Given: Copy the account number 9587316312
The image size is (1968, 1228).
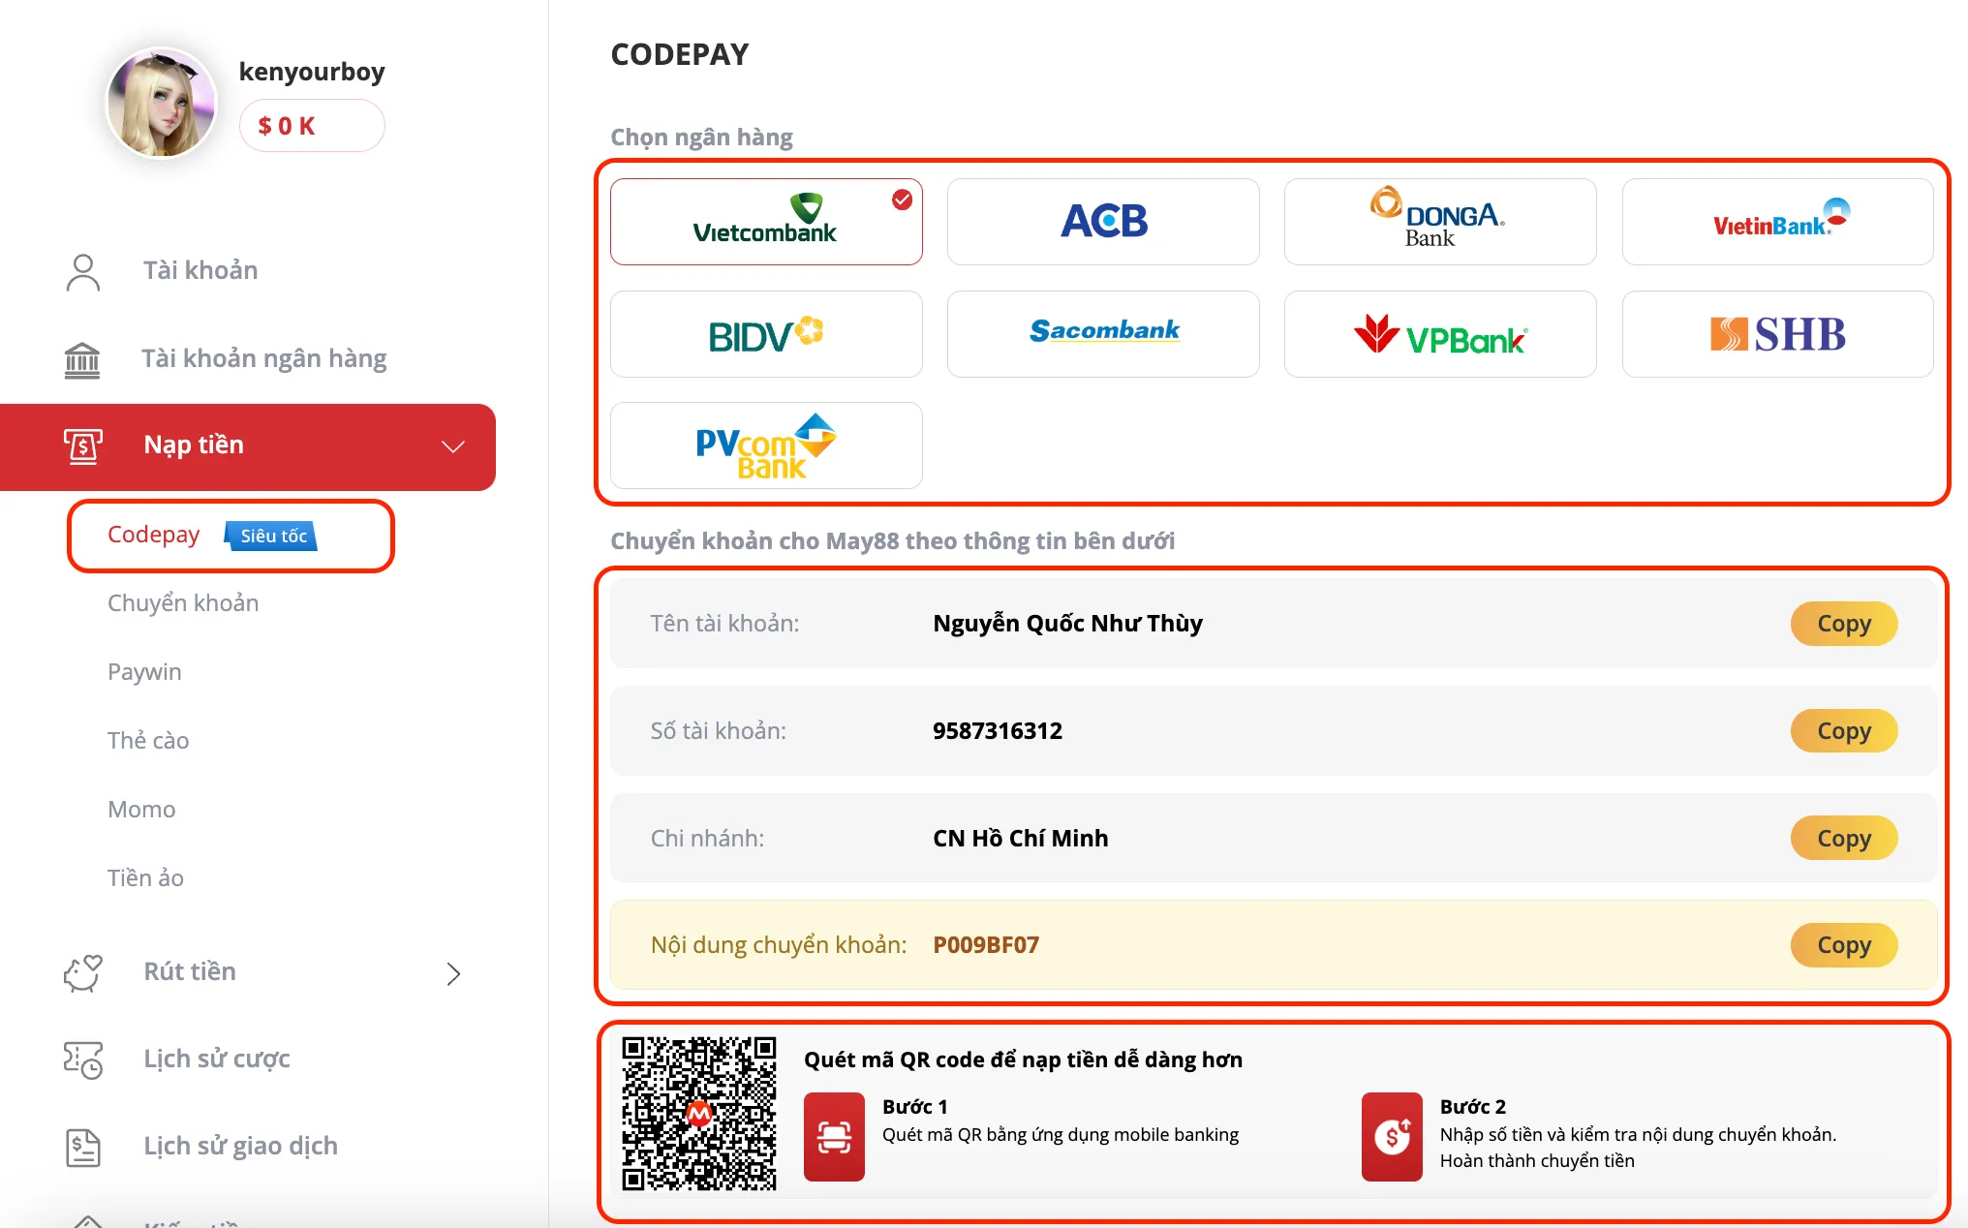Looking at the screenshot, I should coord(1843,731).
